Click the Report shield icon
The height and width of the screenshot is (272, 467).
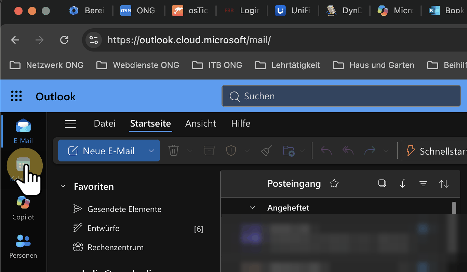point(231,151)
